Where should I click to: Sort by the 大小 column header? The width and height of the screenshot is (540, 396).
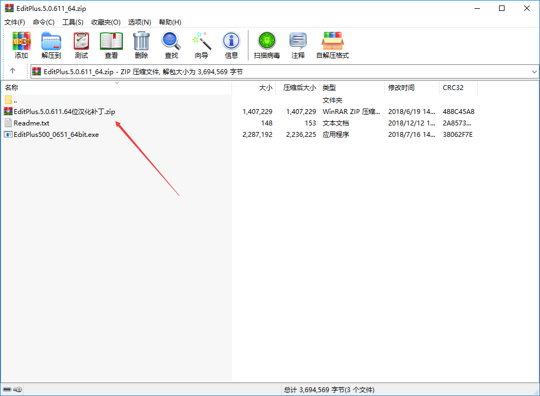click(x=254, y=88)
